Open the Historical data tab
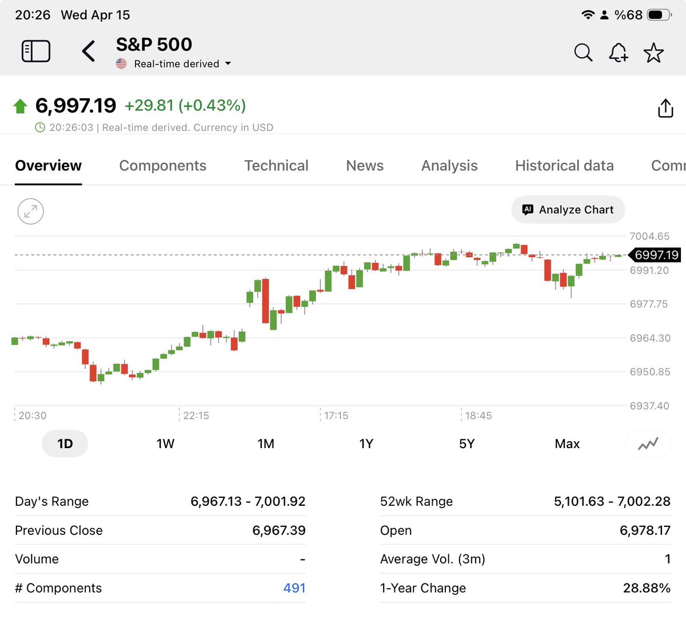This screenshot has height=627, width=686. click(564, 166)
